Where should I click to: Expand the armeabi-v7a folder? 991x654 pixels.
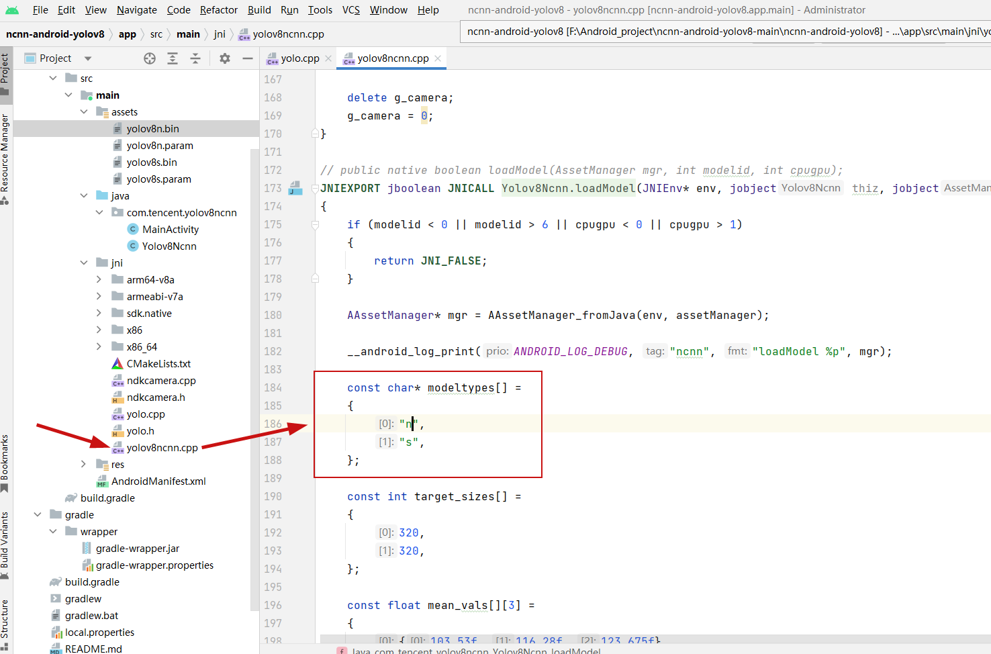pyautogui.click(x=99, y=296)
